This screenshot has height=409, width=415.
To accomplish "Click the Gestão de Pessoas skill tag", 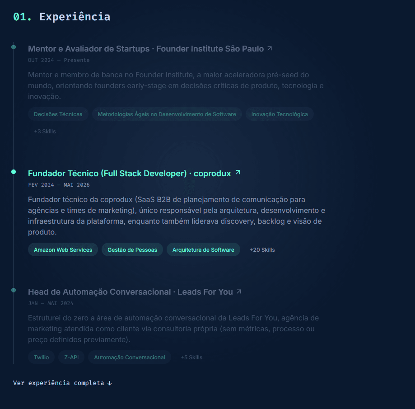I will (x=132, y=250).
